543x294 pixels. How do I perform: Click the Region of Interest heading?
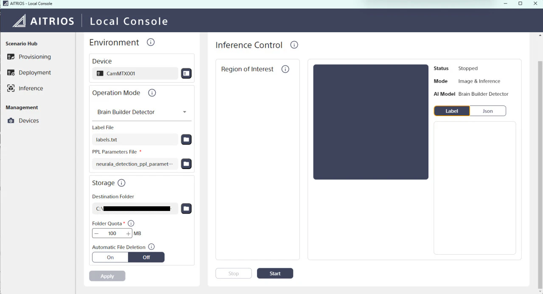coord(247,69)
